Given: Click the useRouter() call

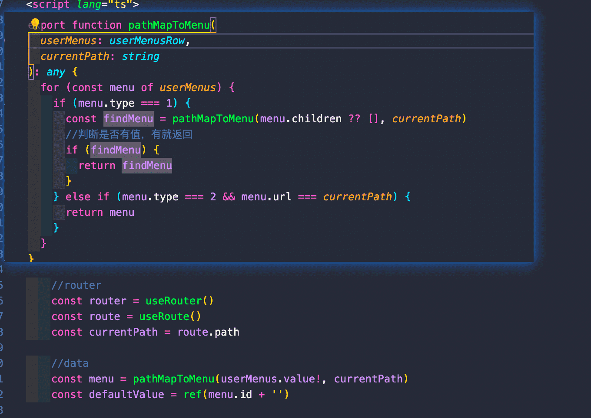Looking at the screenshot, I should click(x=179, y=301).
